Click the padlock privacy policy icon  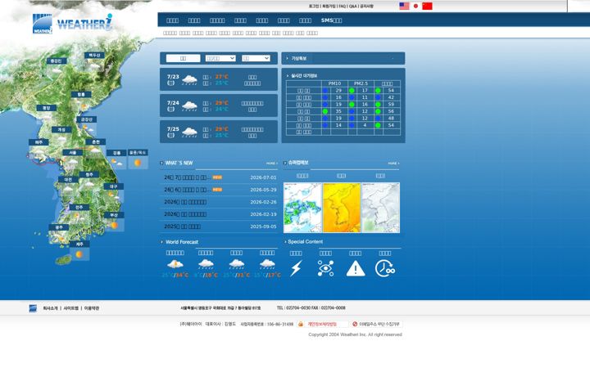[301, 324]
